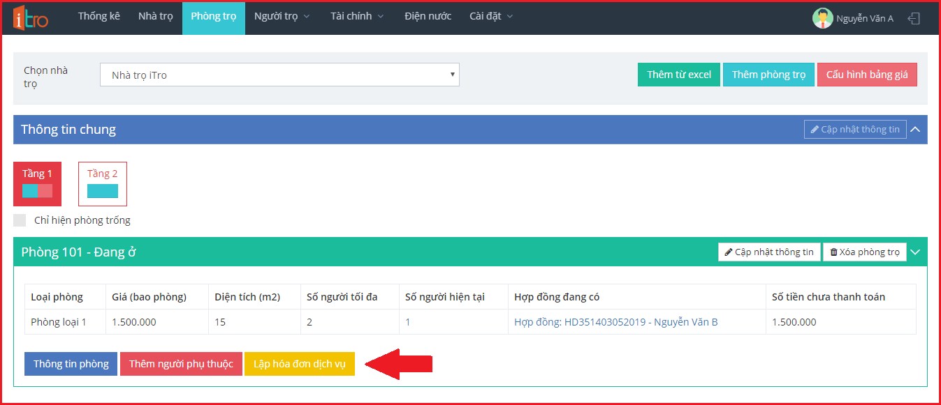Click Lập hóa đơn dịch vụ button
This screenshot has height=405, width=941.
(x=299, y=364)
